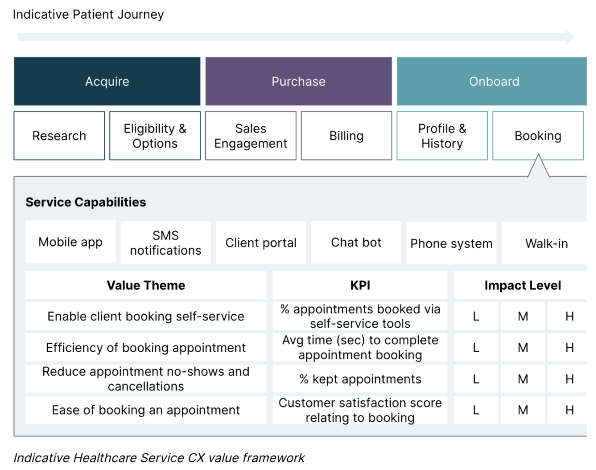The image size is (596, 470).
Task: Select the SMS notifications capability
Action: [166, 243]
